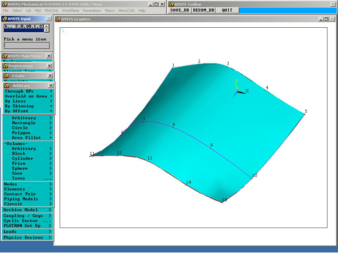Image resolution: width=338 pixels, height=253 pixels.
Task: Close the Create menu window
Action: [x=50, y=76]
